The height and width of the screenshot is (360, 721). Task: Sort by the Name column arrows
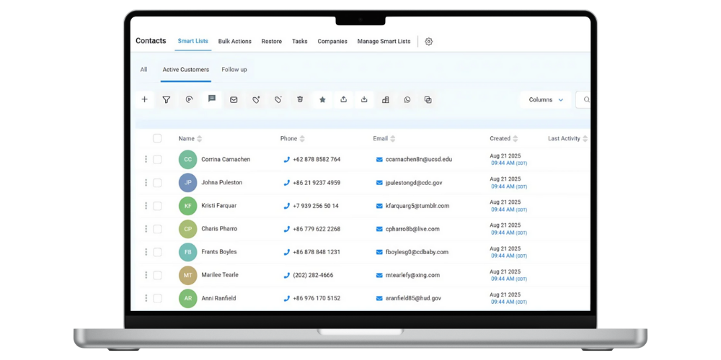(x=200, y=139)
